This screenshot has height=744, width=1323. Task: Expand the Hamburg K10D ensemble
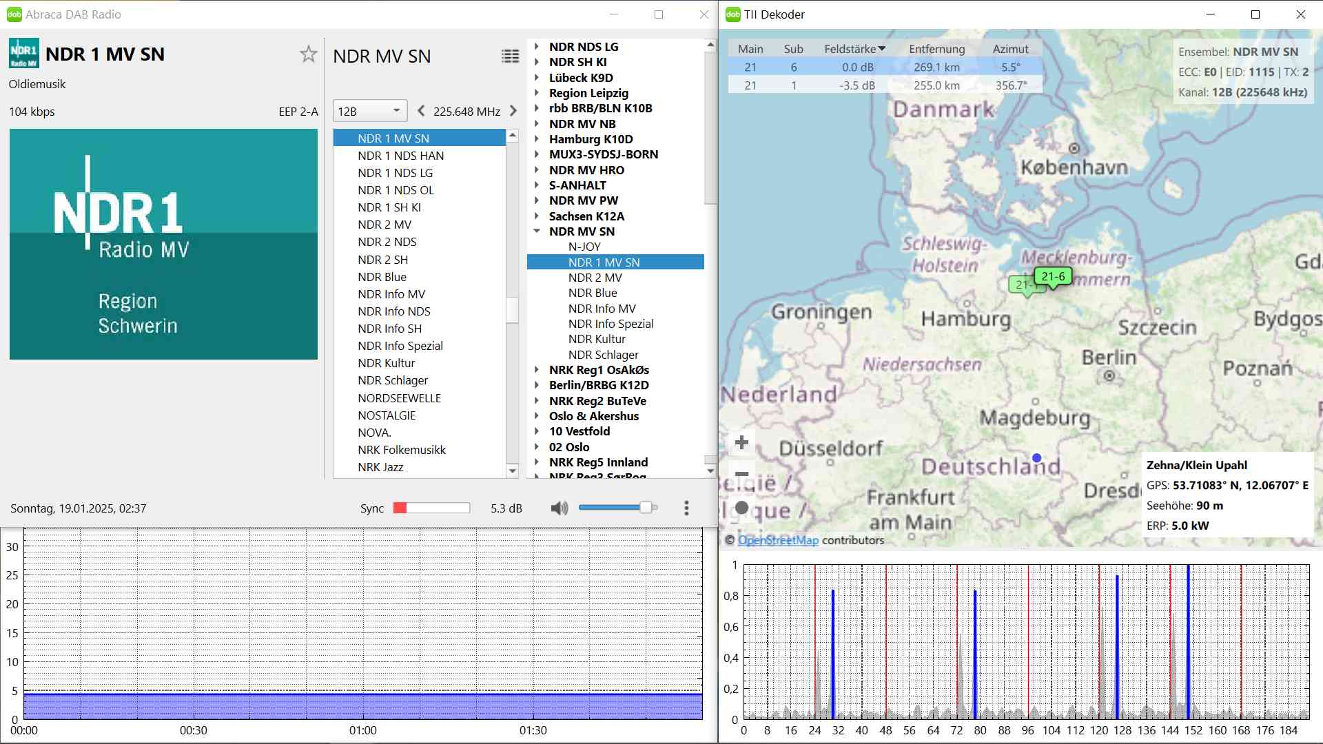tap(537, 139)
